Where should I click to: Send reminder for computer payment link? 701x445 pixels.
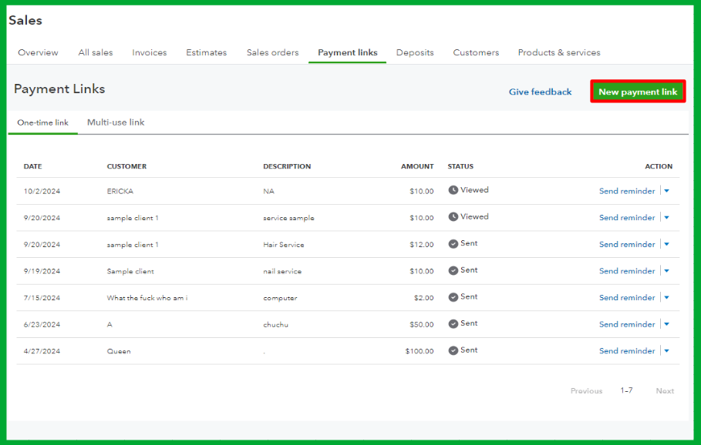pos(627,298)
